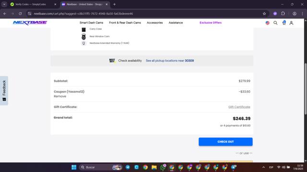Click the purple extension icon in toolbar
Image resolution: width=307 pixels, height=172 pixels.
coord(275,13)
